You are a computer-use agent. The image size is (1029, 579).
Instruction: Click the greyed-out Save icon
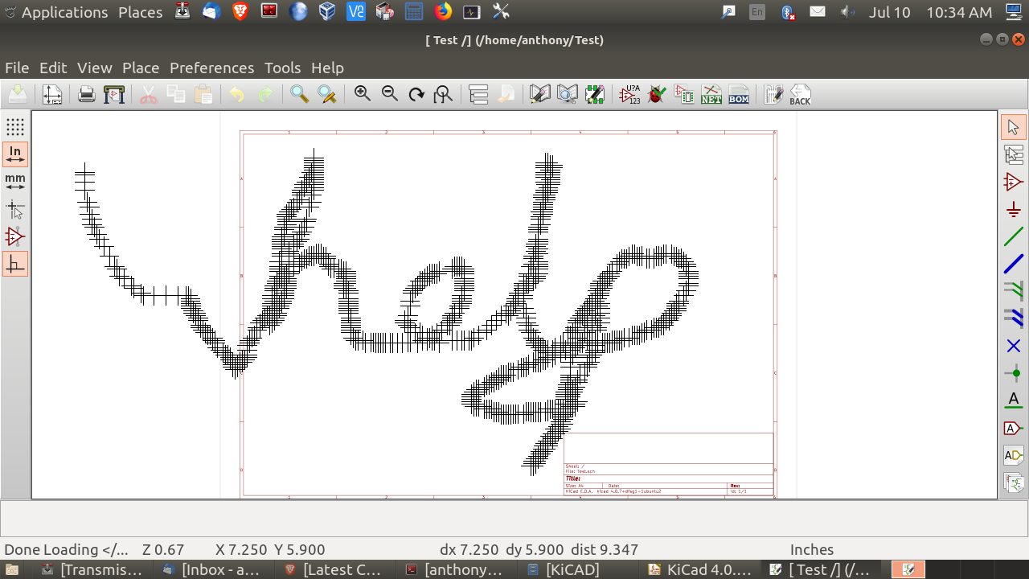click(x=18, y=95)
